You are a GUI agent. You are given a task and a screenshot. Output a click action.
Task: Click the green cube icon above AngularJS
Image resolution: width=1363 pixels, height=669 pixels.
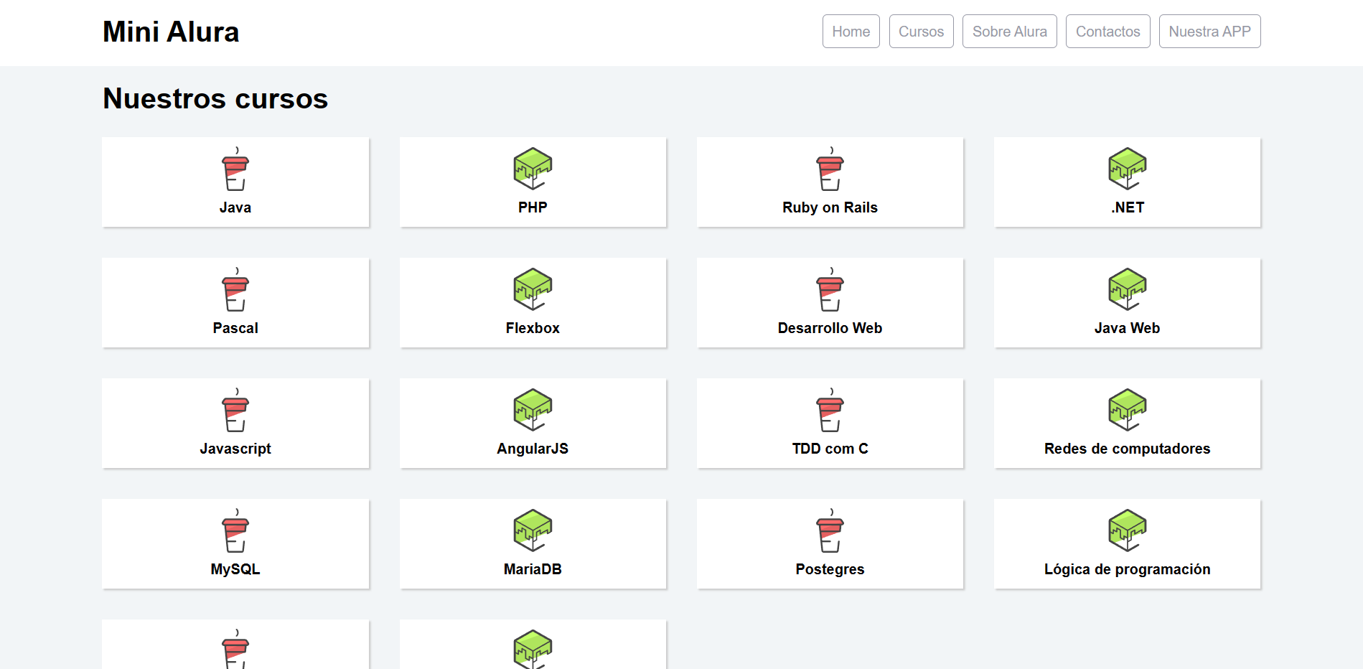click(x=533, y=410)
